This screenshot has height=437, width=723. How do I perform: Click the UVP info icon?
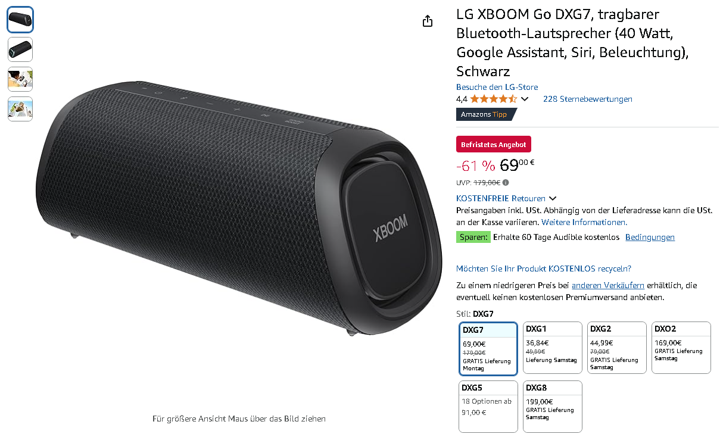pyautogui.click(x=506, y=183)
